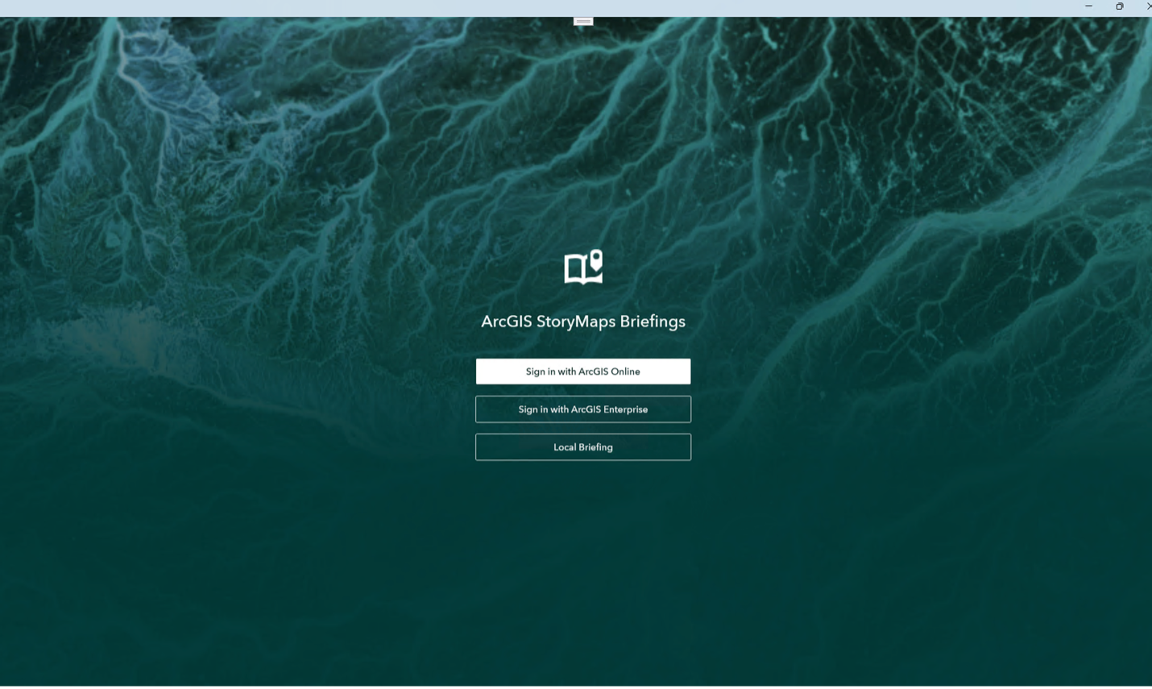Click the StoryMaps book-and-pin logo
The width and height of the screenshot is (1152, 689).
[583, 268]
